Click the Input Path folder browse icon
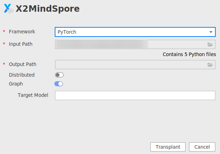 (210, 45)
